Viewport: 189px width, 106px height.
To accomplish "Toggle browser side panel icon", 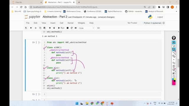I will click(x=168, y=7).
